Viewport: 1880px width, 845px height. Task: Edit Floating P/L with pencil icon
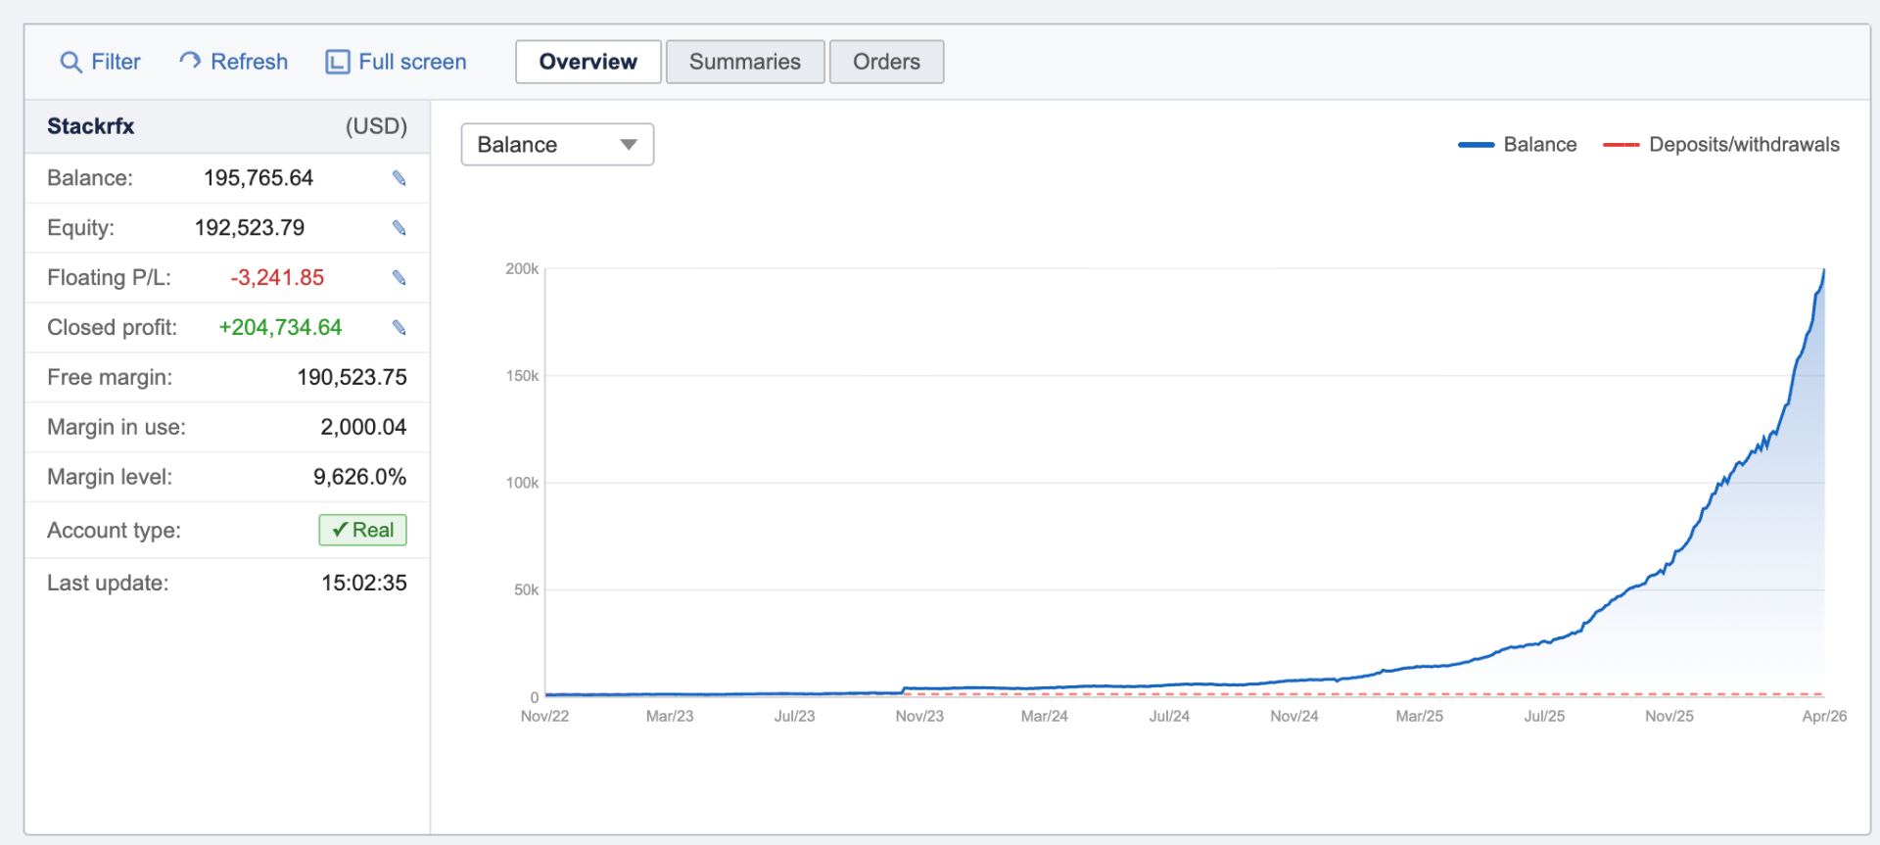(x=399, y=278)
